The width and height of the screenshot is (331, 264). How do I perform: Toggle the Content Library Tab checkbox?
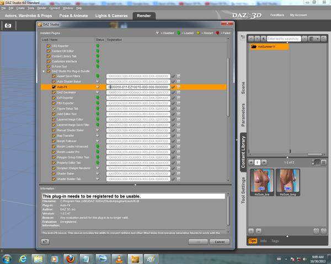49,56
